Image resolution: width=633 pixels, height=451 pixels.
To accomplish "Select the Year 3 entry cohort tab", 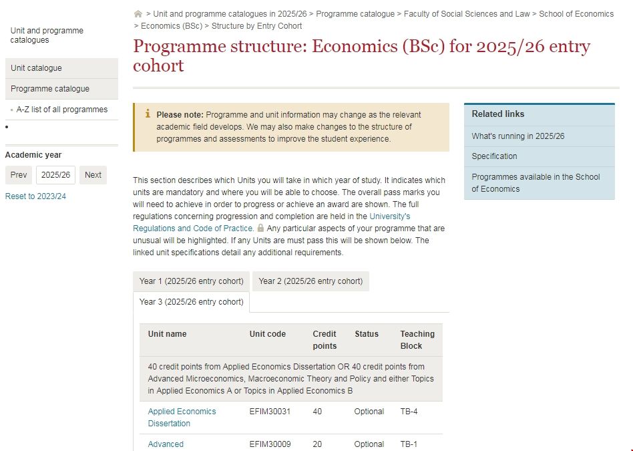I will pos(190,302).
